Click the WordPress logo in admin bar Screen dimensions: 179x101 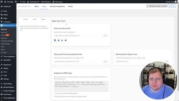coord(2,2)
